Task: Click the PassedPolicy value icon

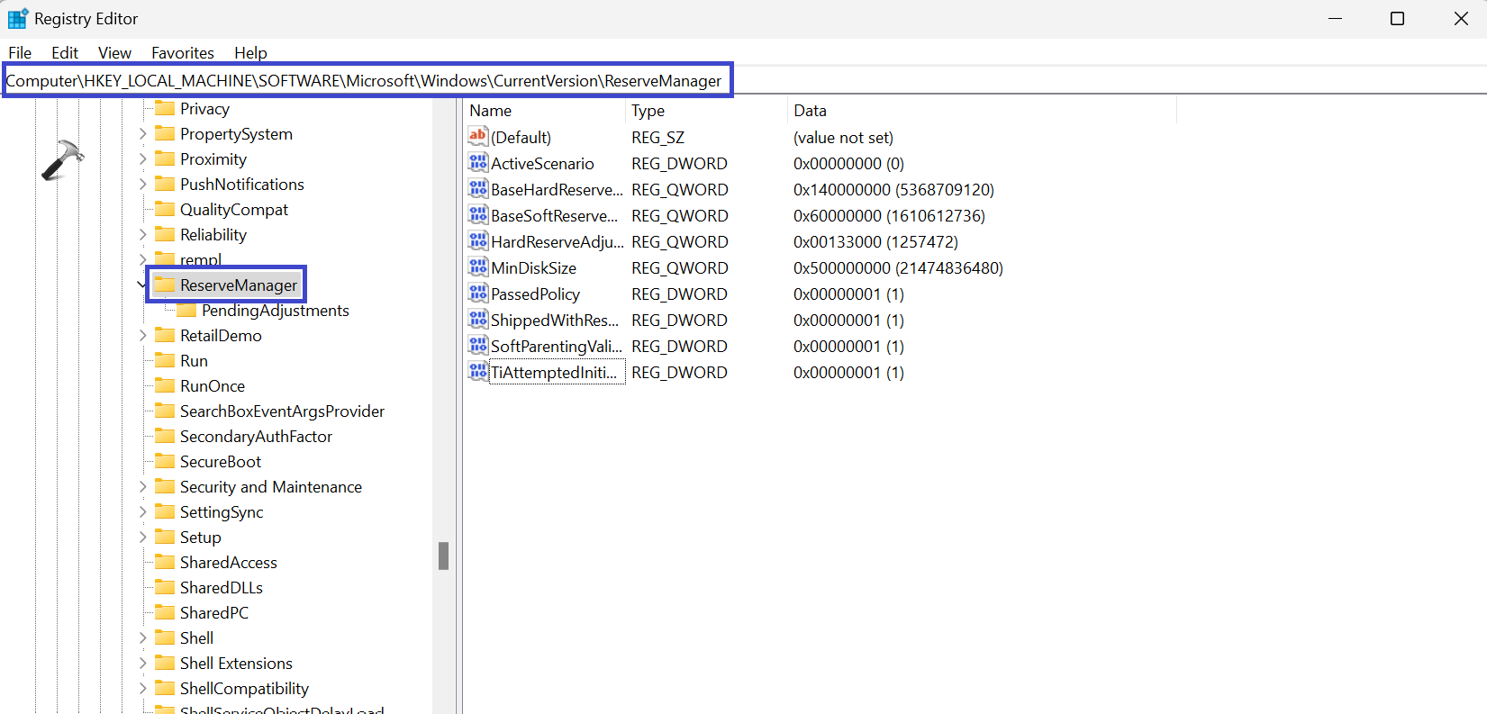Action: pos(477,294)
